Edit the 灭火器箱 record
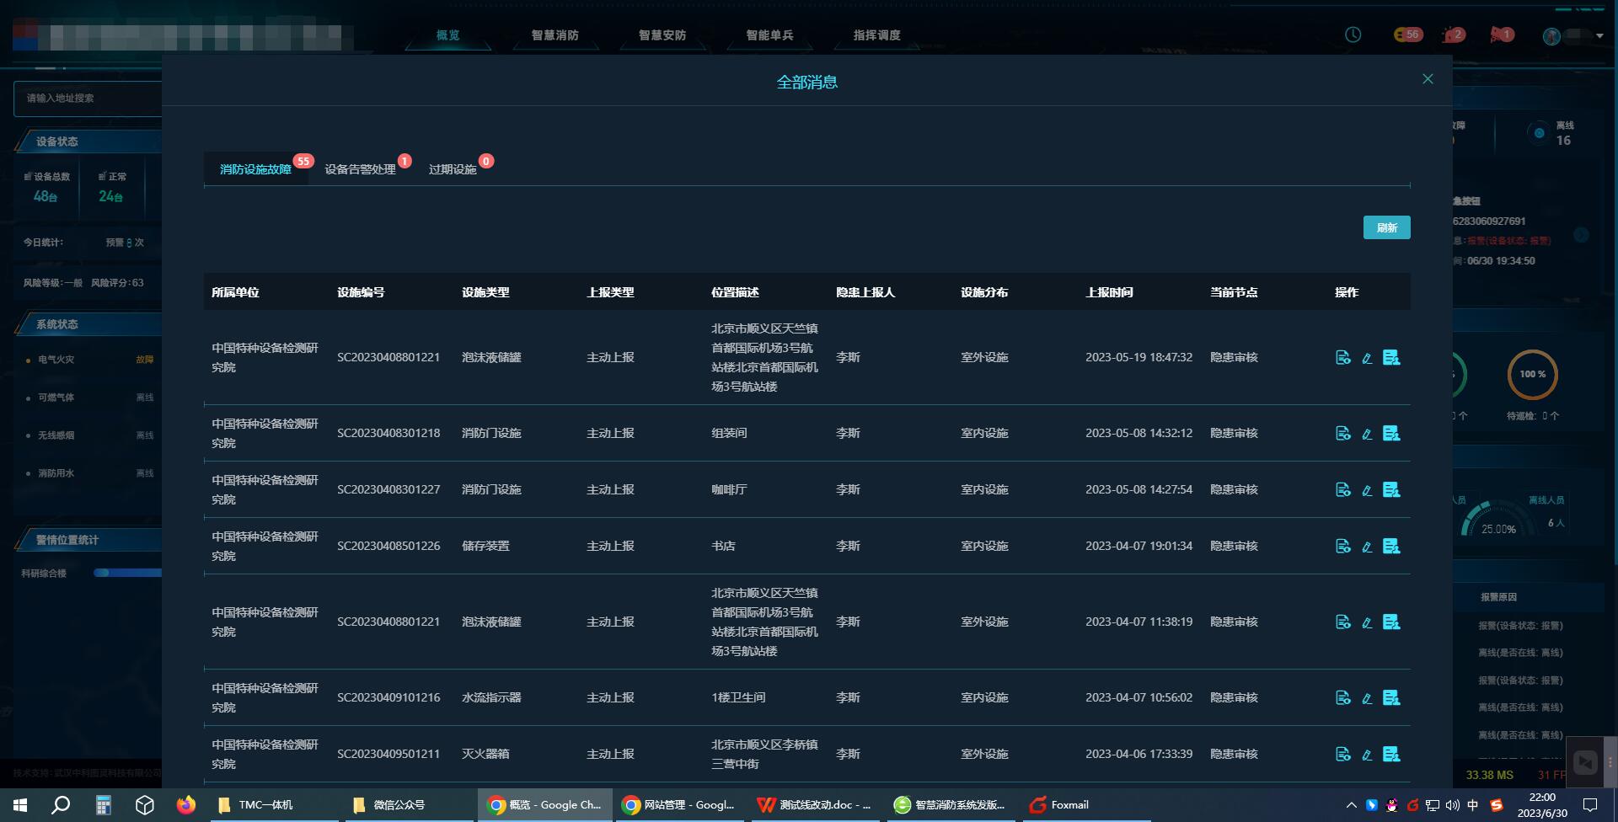Image resolution: width=1618 pixels, height=822 pixels. click(x=1367, y=755)
